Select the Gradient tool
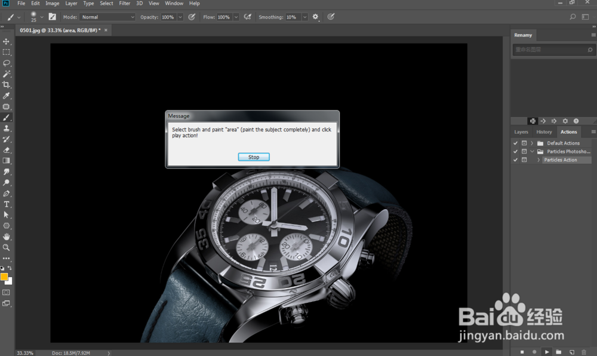The image size is (597, 356). [x=6, y=161]
